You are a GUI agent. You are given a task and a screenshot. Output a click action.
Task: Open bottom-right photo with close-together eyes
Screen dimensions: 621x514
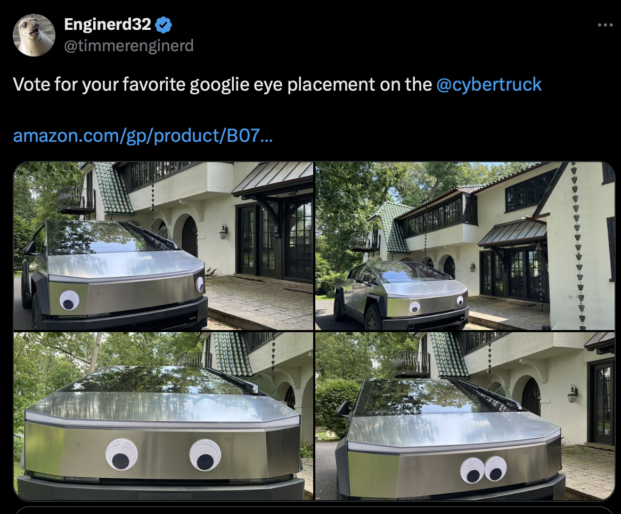pos(465,416)
